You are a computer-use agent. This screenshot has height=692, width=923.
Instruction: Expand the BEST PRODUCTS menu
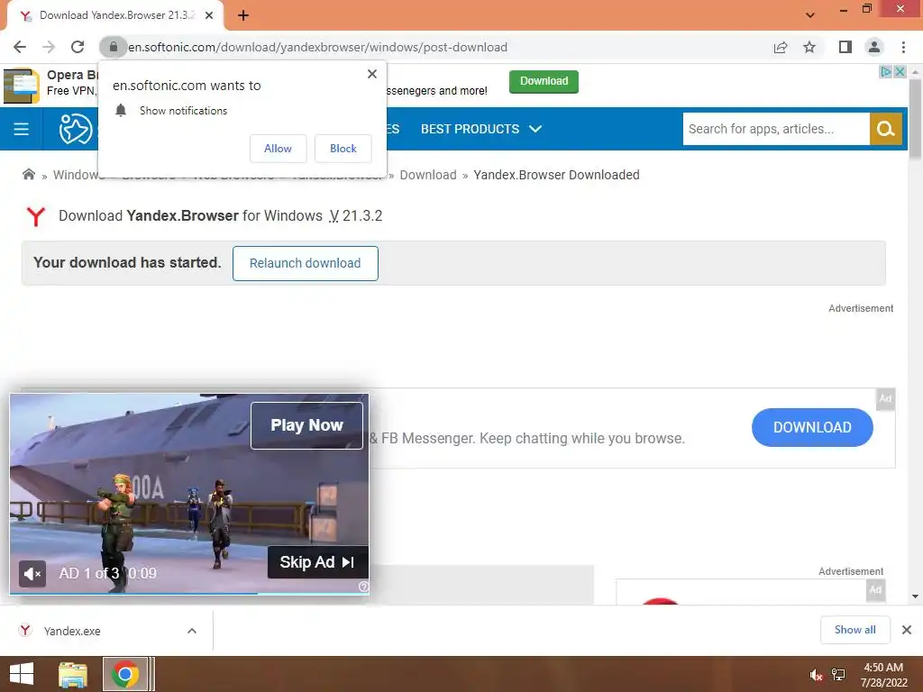(481, 129)
